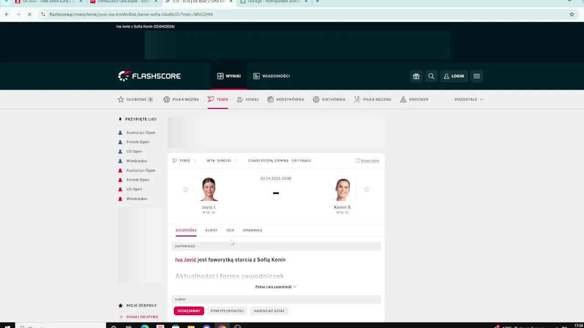584x328 pixels.
Task: Open match in Nowe okno
Action: pyautogui.click(x=367, y=160)
